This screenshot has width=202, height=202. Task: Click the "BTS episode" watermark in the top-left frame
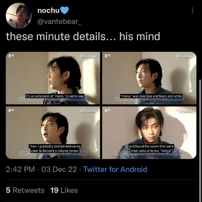click(x=89, y=56)
